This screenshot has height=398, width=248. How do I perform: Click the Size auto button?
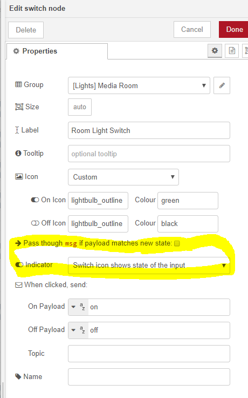[x=80, y=107]
